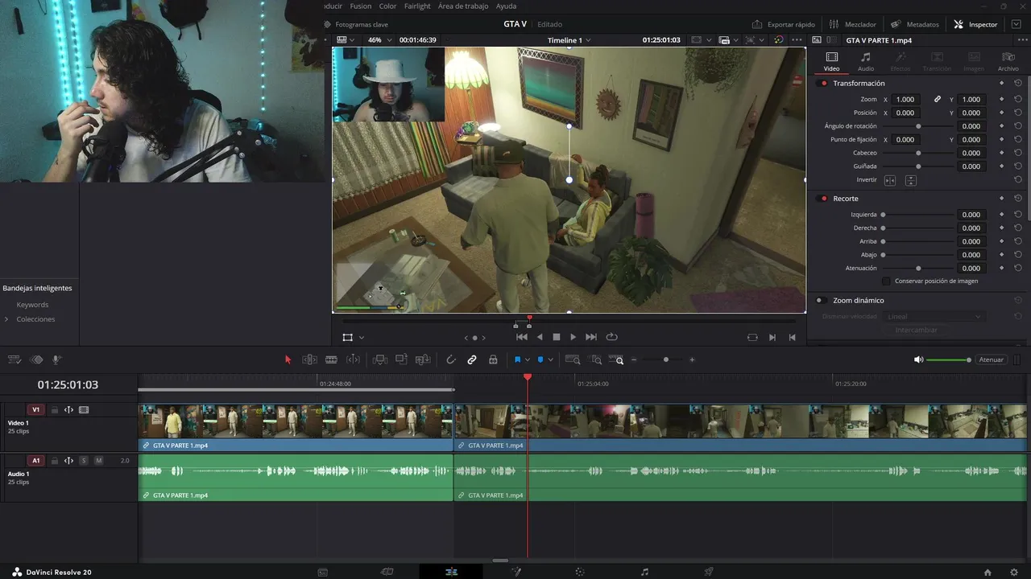Click flip horizontal Invertir button
Viewport: 1031px width, 579px height.
click(x=890, y=180)
